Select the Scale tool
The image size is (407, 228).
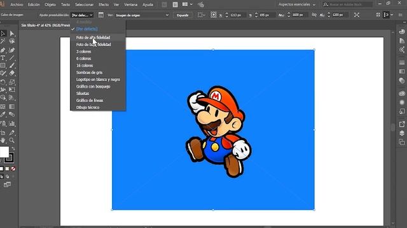pos(12,82)
